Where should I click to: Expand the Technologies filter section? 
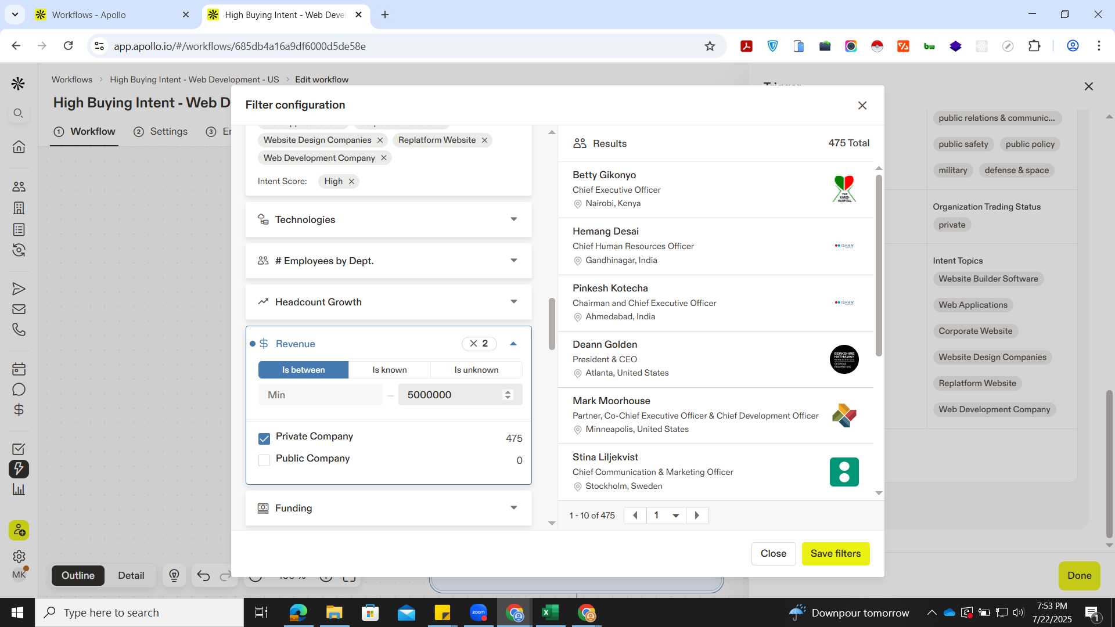(389, 219)
